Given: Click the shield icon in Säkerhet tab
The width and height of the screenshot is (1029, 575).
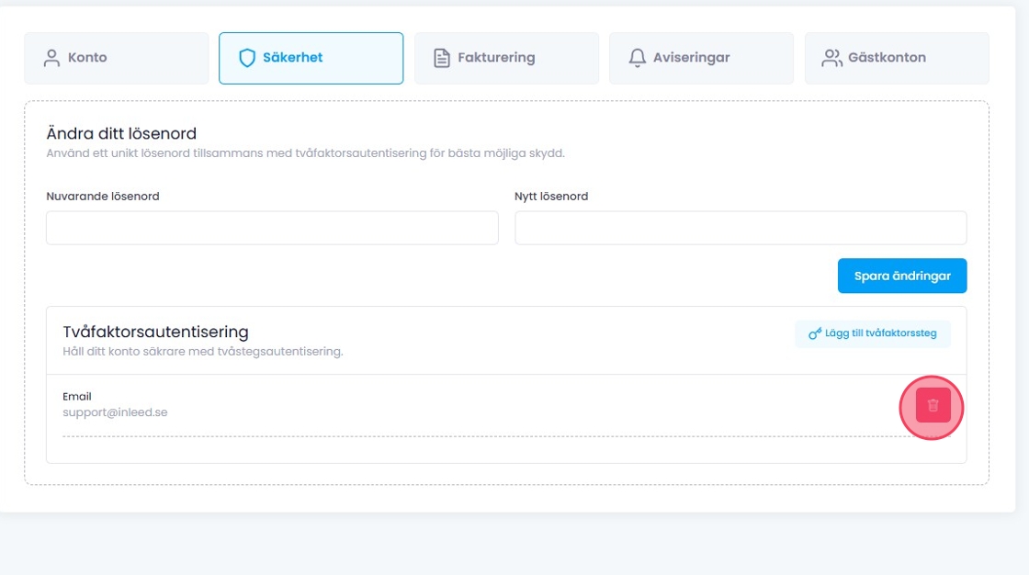Looking at the screenshot, I should [246, 58].
